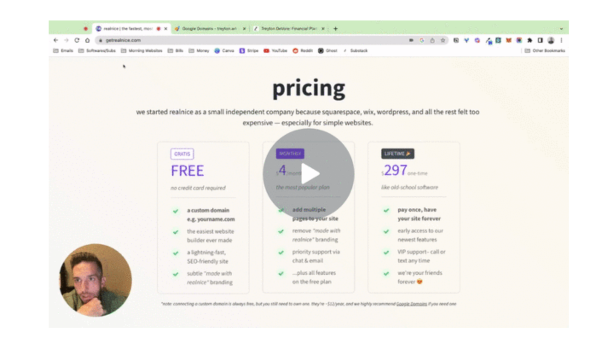Open the Substack bookmark

(355, 50)
